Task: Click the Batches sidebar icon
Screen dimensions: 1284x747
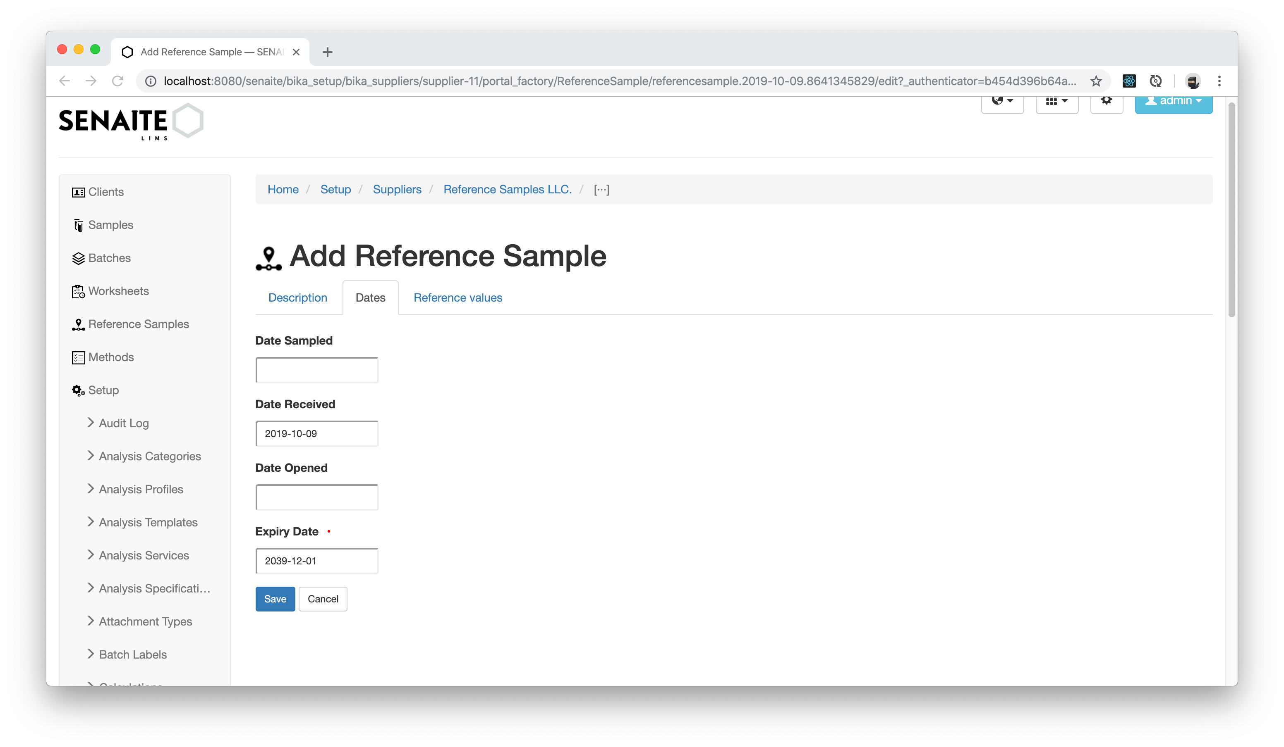Action: coord(77,257)
